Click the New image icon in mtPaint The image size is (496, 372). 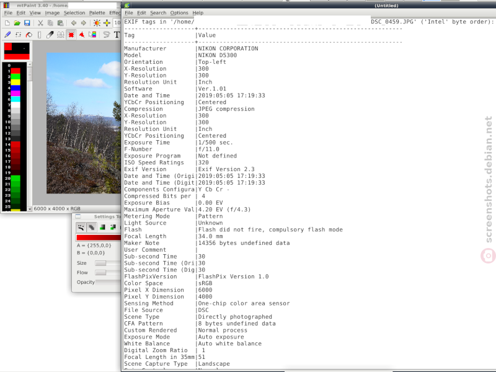[x=7, y=23]
